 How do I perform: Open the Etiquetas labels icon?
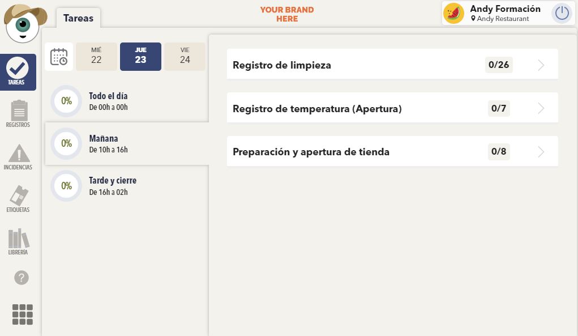18,199
